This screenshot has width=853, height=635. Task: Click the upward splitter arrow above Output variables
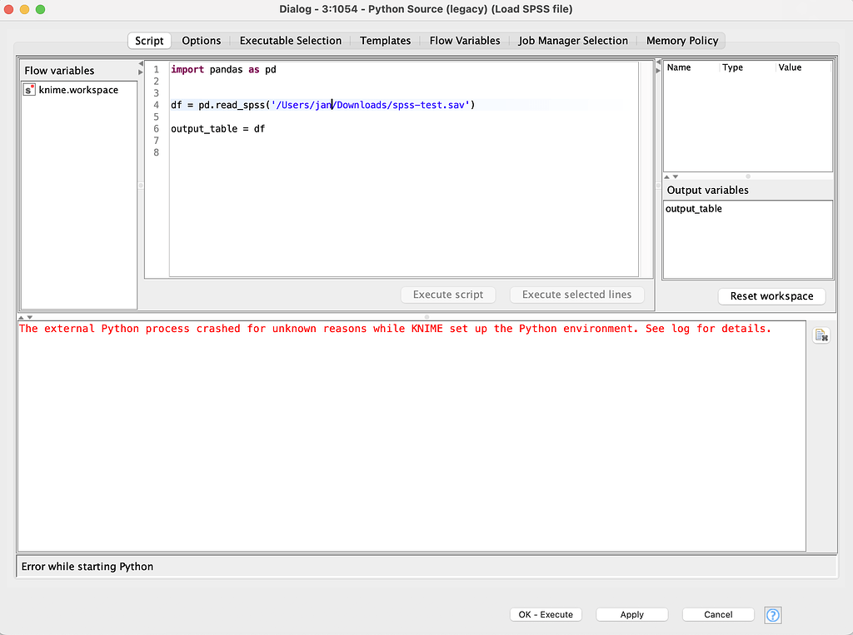(x=666, y=176)
